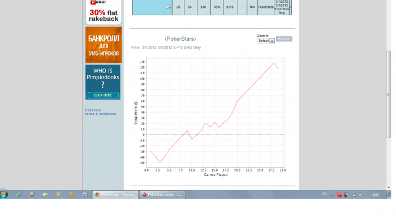Click the N/A table cell
This screenshot has width=396, height=223.
(x=252, y=7)
